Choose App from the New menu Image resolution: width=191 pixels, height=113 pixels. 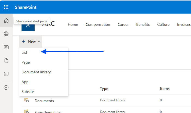pyautogui.click(x=25, y=82)
